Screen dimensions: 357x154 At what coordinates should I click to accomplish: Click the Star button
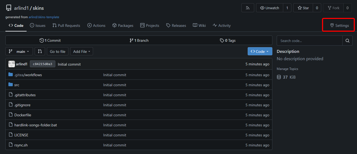(x=303, y=8)
